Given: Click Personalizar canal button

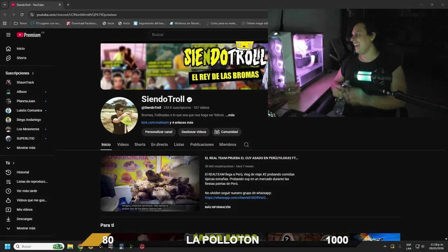Looking at the screenshot, I should 159,132.
